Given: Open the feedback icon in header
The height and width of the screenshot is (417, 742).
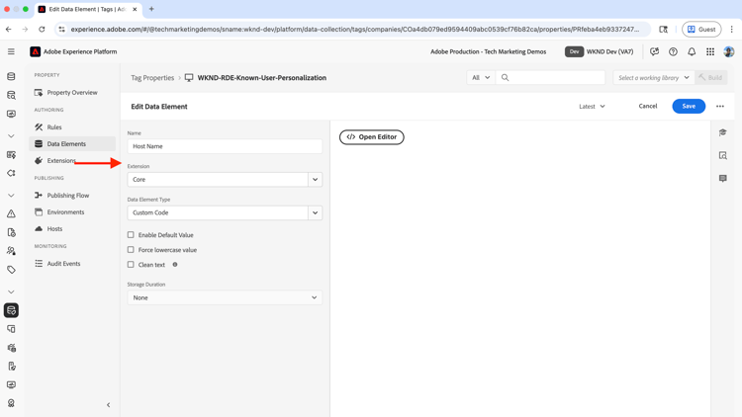Looking at the screenshot, I should click(x=655, y=51).
